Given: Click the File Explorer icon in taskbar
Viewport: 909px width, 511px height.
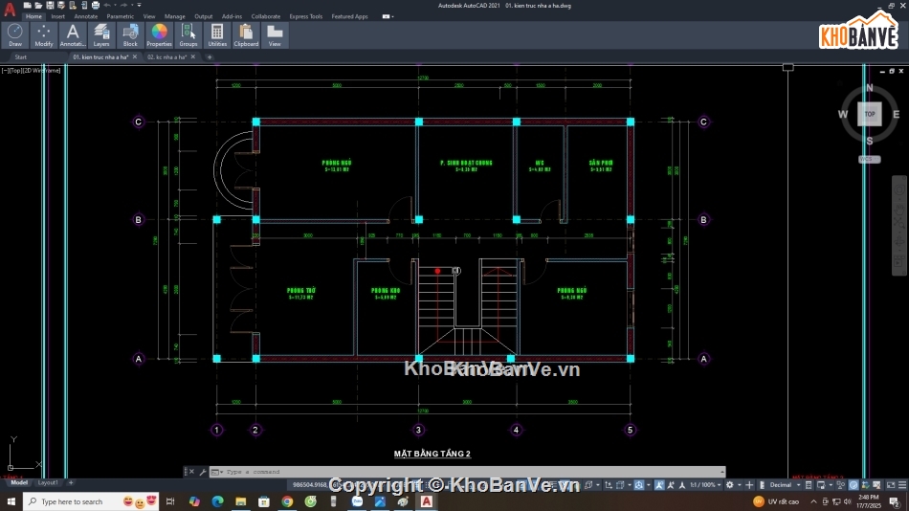Looking at the screenshot, I should (x=240, y=501).
